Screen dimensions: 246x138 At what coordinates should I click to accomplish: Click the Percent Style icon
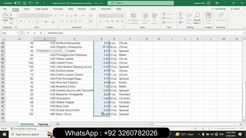click(x=108, y=21)
